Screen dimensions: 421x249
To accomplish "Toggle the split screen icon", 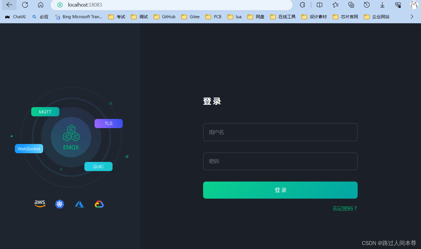I will point(320,5).
